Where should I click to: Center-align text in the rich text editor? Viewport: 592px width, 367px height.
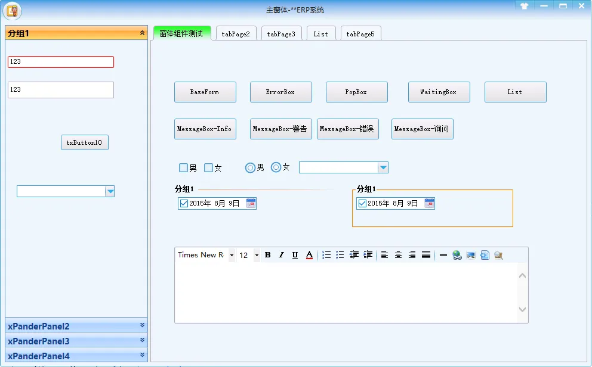pyautogui.click(x=398, y=255)
